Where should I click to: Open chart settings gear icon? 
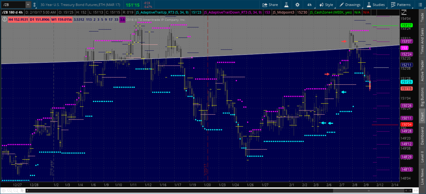point(298,5)
